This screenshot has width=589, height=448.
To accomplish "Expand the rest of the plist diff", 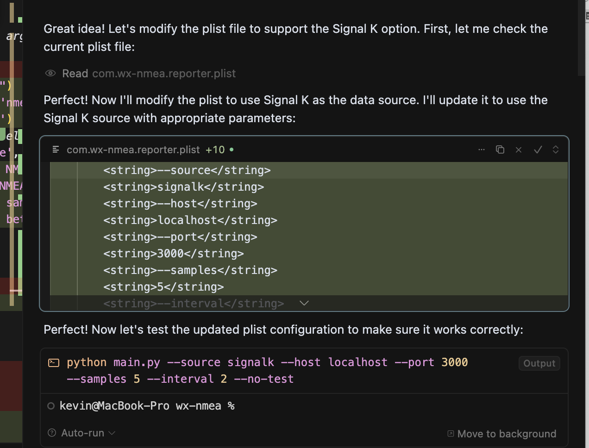I will coord(304,303).
